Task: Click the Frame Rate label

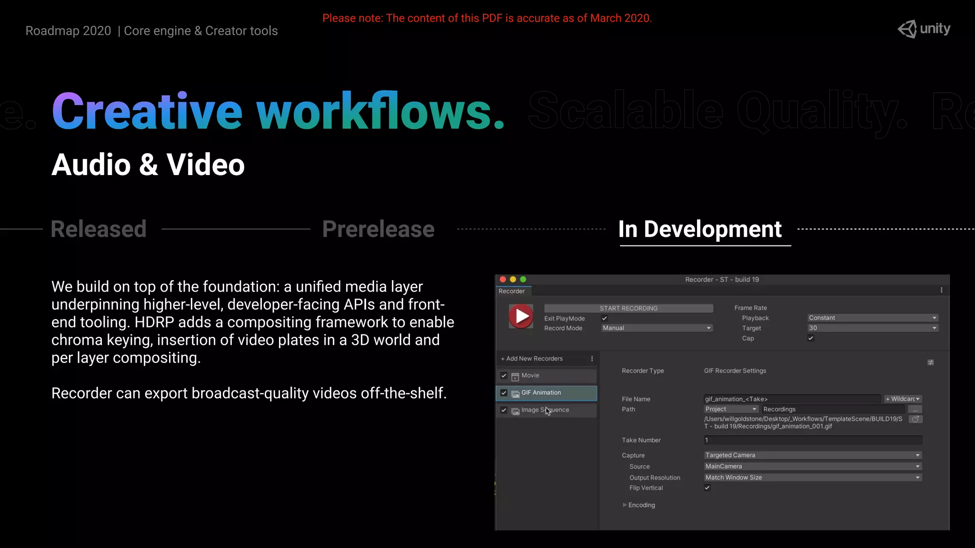Action: (751, 308)
